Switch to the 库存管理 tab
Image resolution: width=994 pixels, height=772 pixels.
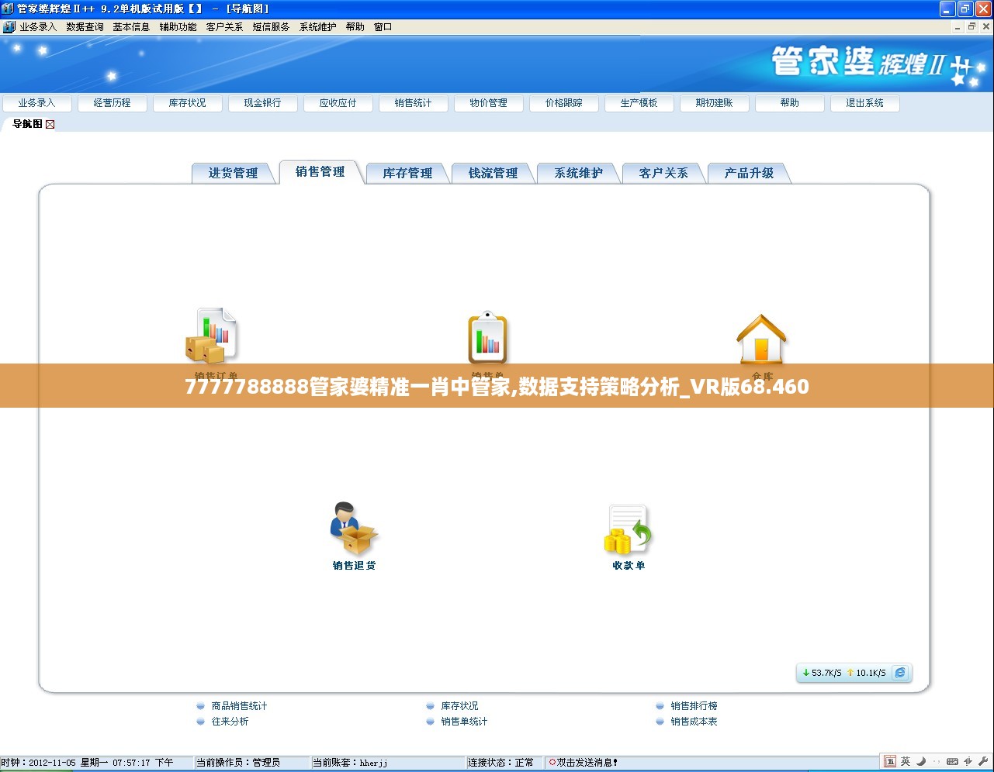[x=407, y=174]
